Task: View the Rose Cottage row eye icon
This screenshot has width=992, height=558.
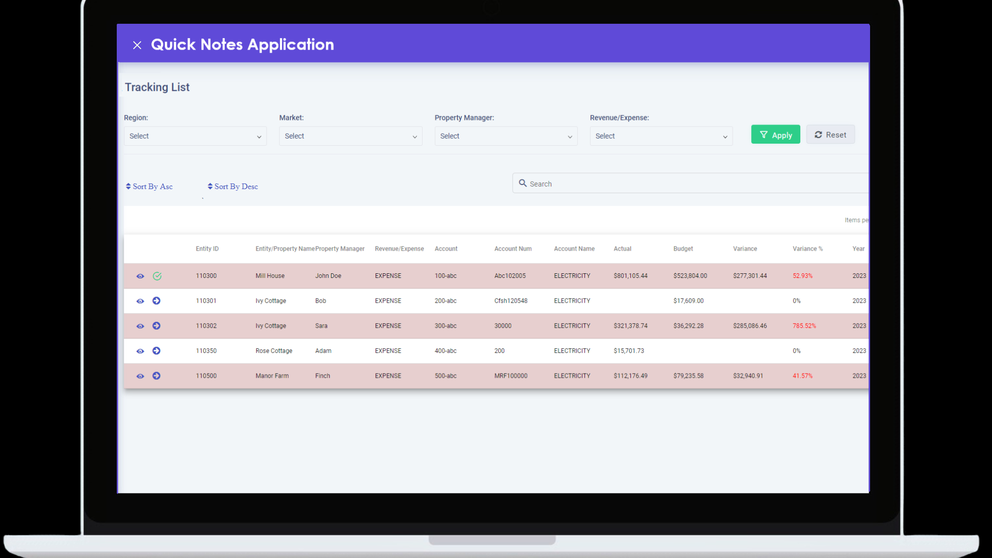Action: coord(140,351)
